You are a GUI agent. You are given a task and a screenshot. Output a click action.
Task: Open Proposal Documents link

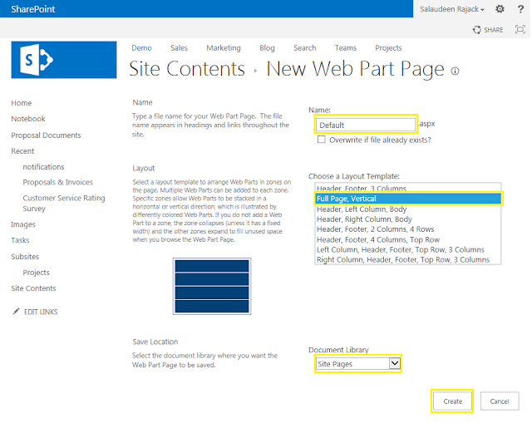pyautogui.click(x=46, y=135)
